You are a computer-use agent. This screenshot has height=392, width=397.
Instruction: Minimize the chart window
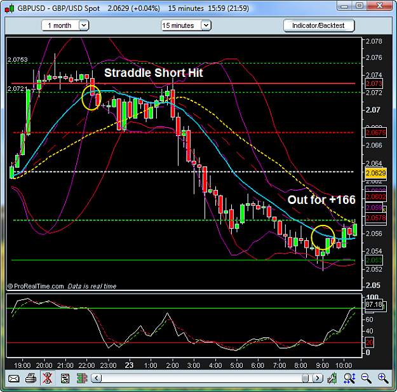point(344,5)
